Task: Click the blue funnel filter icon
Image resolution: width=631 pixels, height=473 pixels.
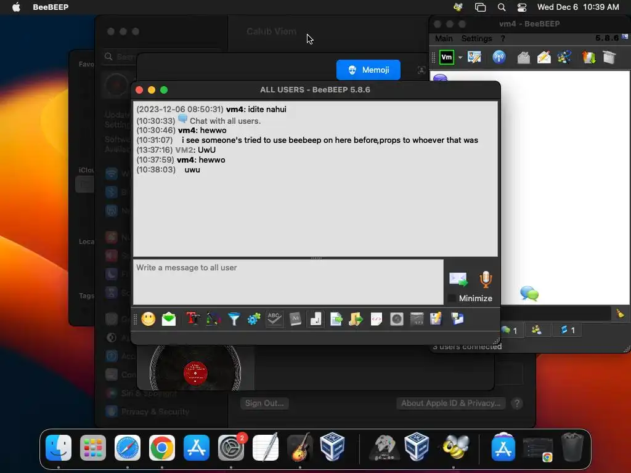Action: [234, 320]
